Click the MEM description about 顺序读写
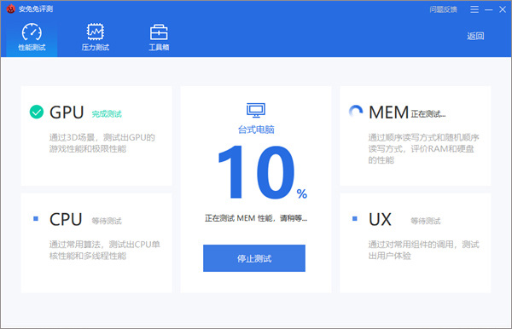 tap(423, 148)
